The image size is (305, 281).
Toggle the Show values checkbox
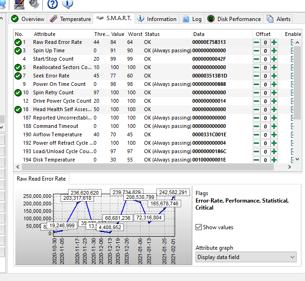[x=199, y=227]
